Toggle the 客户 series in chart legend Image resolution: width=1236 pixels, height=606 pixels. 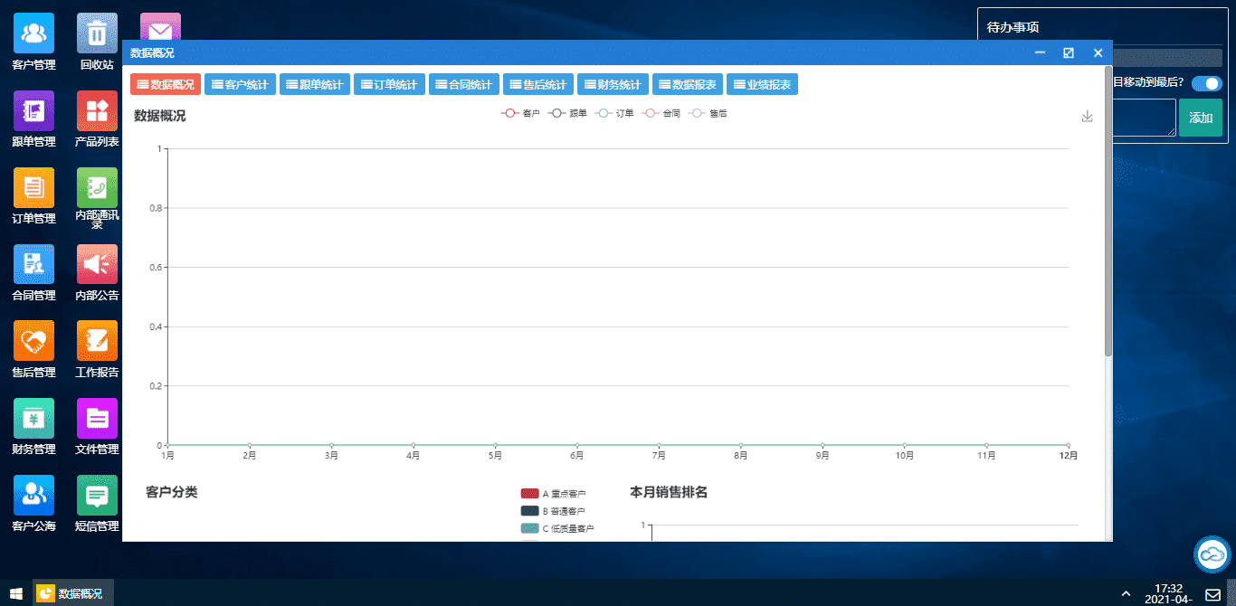click(520, 113)
